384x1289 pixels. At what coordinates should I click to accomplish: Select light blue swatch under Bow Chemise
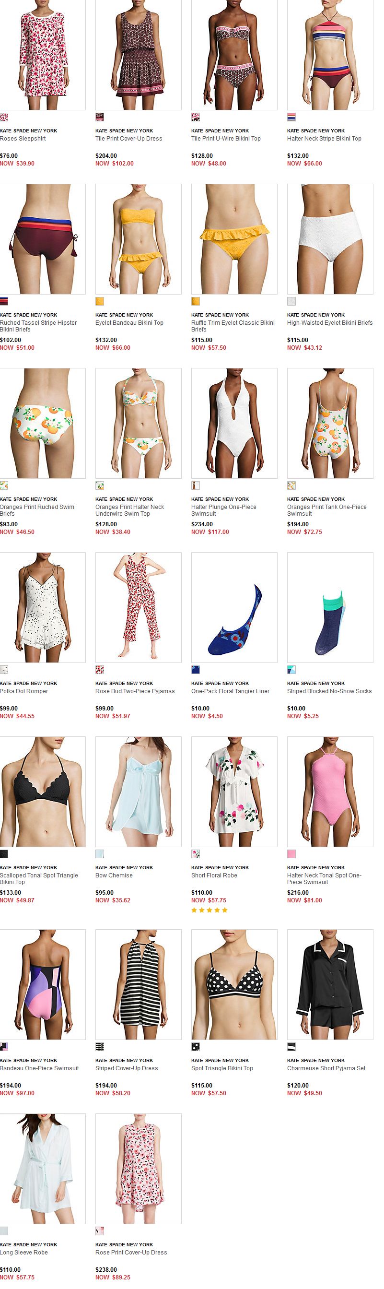(x=100, y=854)
